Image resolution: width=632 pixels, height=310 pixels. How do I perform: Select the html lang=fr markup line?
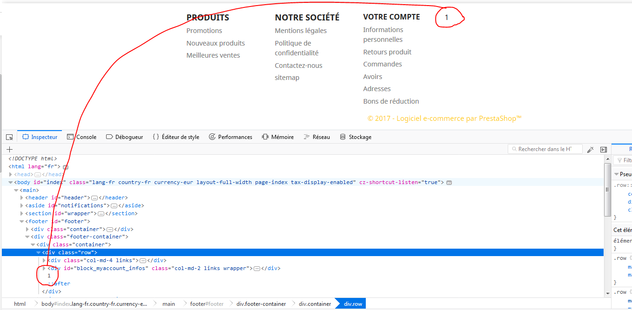[x=34, y=166]
